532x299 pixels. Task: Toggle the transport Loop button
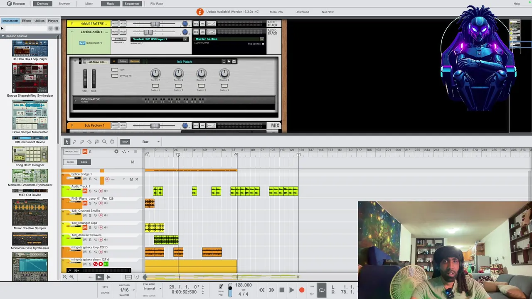(x=322, y=290)
